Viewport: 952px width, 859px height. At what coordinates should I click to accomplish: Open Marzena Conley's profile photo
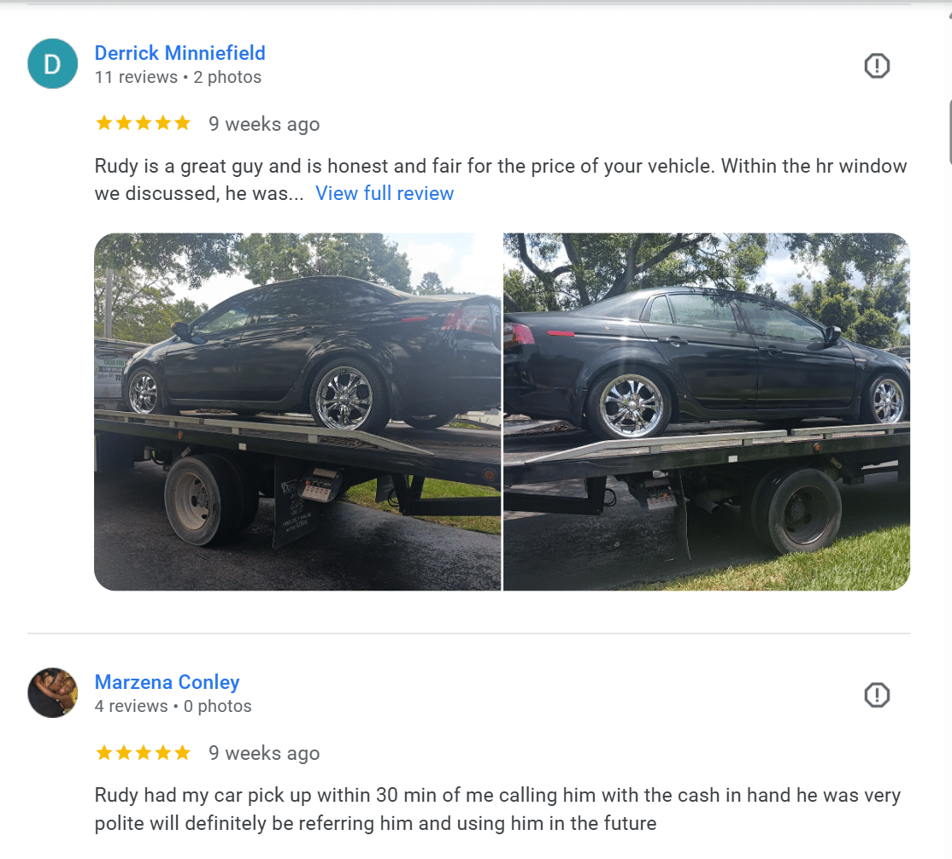(53, 692)
